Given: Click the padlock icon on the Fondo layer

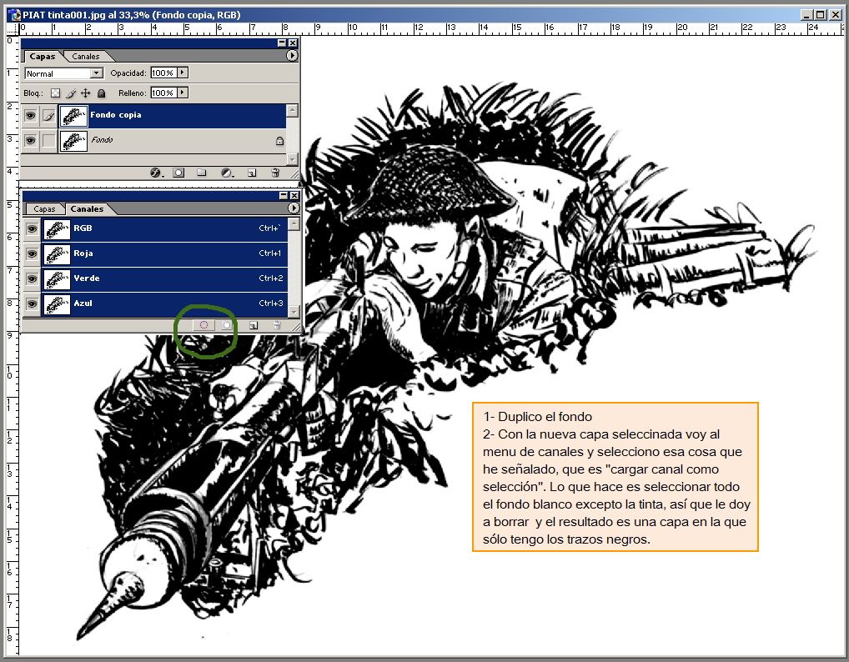Looking at the screenshot, I should pos(279,141).
